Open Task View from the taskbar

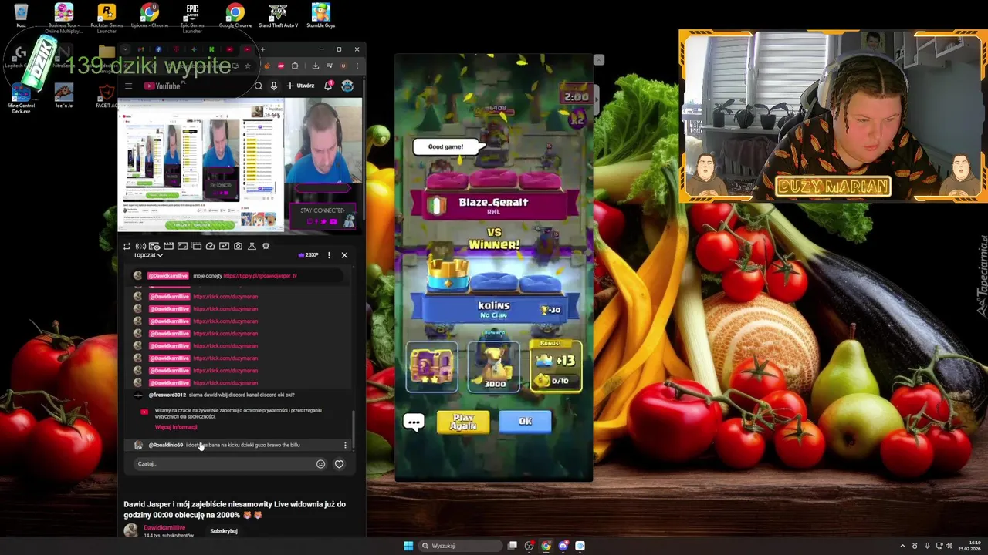pyautogui.click(x=512, y=546)
